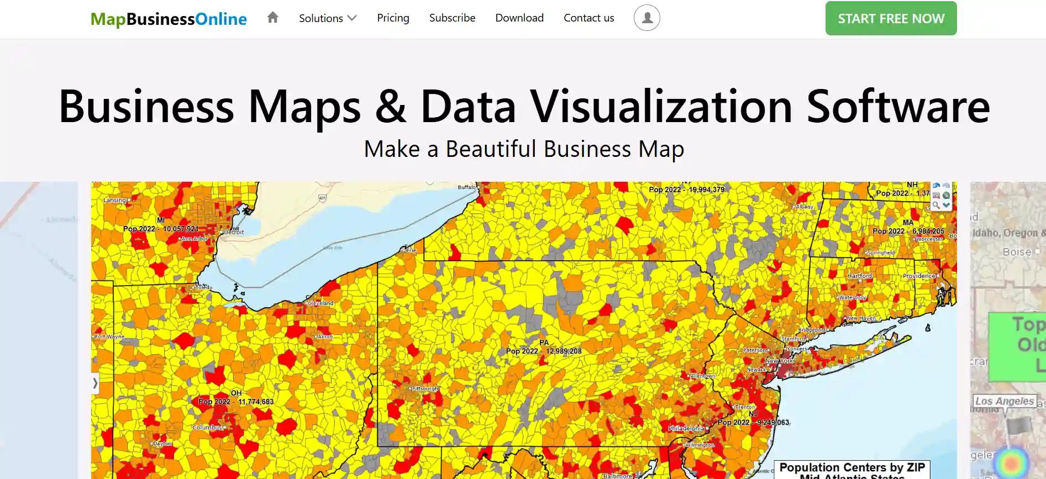Click the magnifier search icon on map
1046x479 pixels.
[x=936, y=205]
